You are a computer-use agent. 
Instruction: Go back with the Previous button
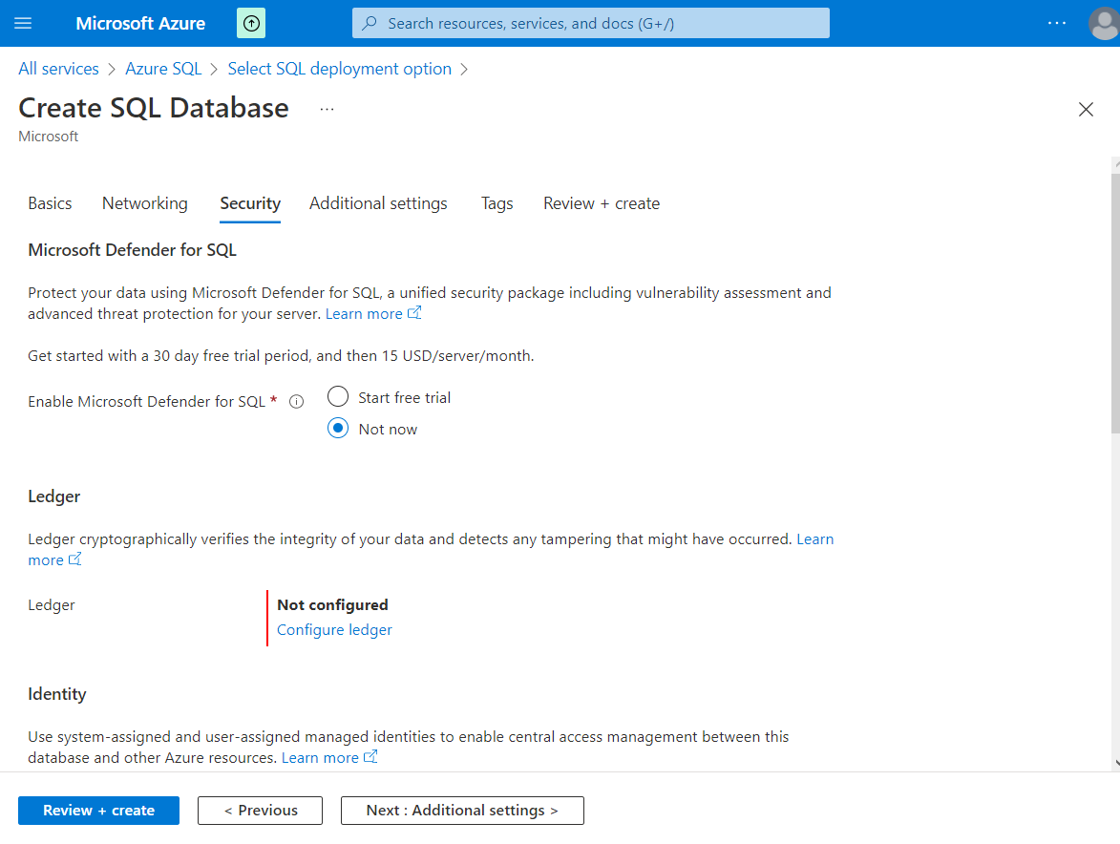(x=260, y=811)
